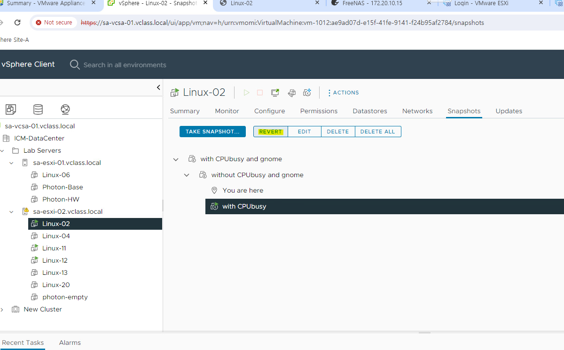The height and width of the screenshot is (350, 564).
Task: Click the 'with CPUbusy' snapshot icon
Action: [214, 206]
